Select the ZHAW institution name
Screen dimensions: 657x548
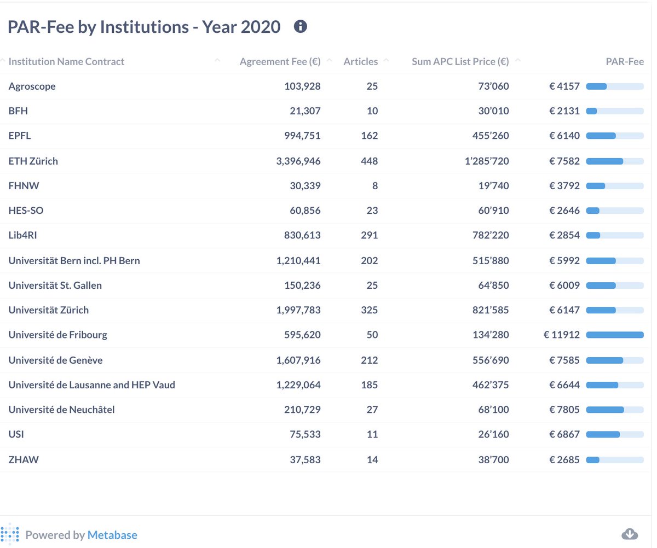(x=24, y=459)
